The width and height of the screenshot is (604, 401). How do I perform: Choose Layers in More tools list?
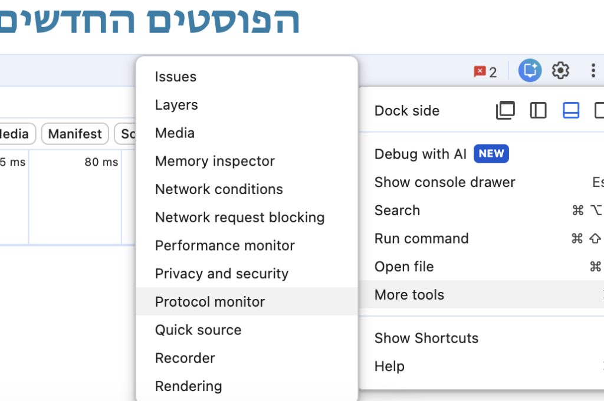[176, 105]
